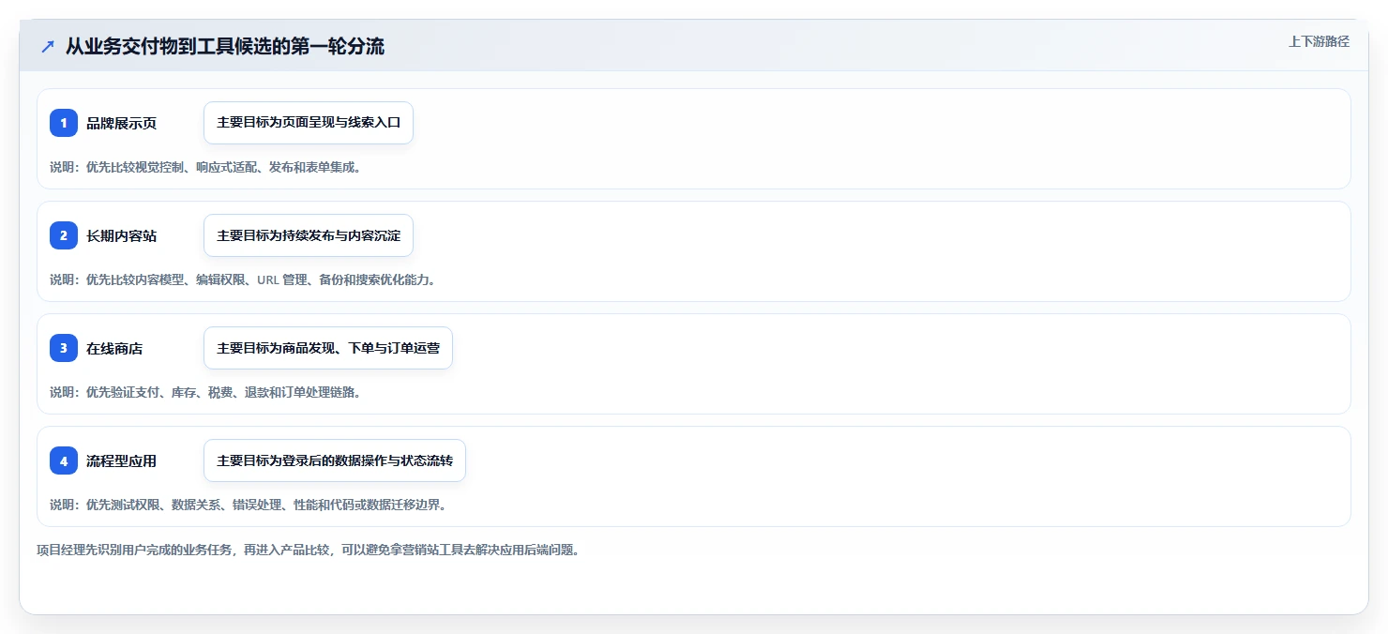The image size is (1388, 634).
Task: Click the number 3 badge for 在线商店
Action: pos(64,348)
